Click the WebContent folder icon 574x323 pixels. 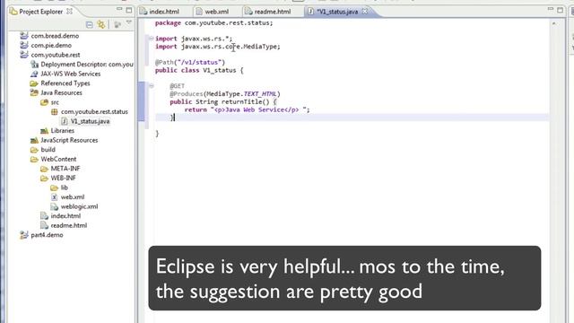click(x=34, y=160)
